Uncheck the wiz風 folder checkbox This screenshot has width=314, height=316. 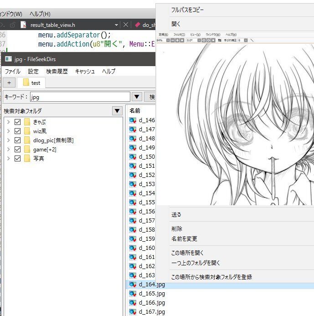point(18,131)
